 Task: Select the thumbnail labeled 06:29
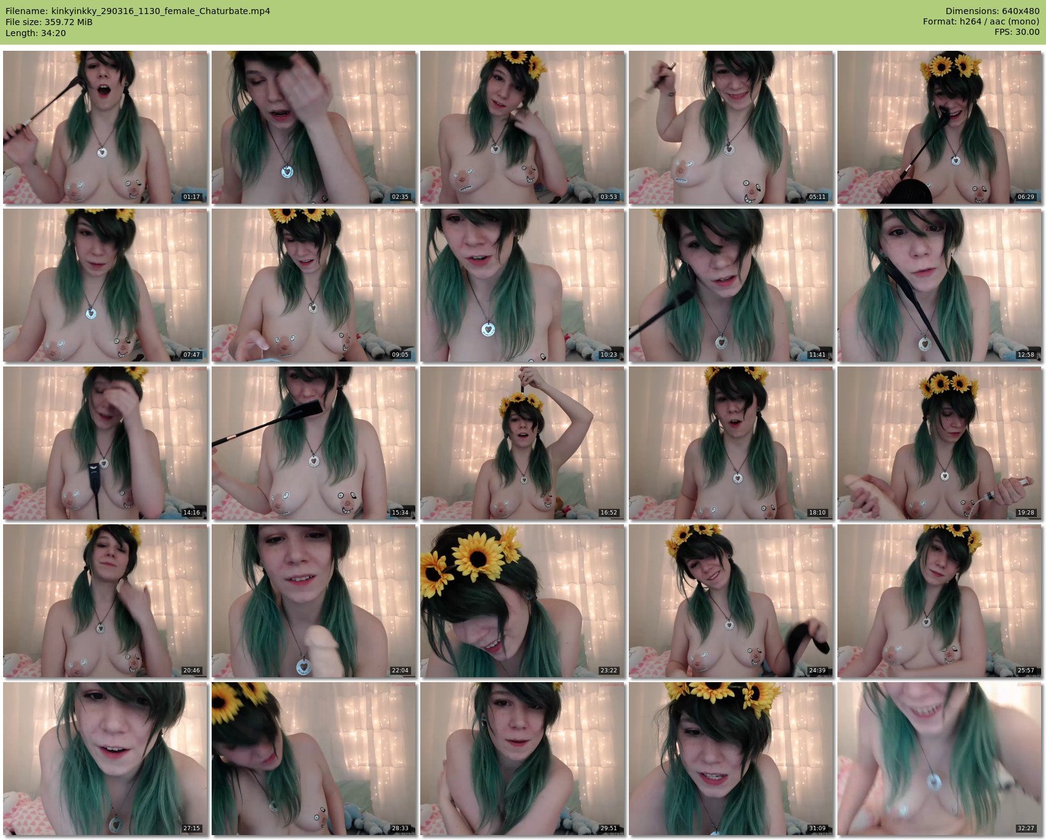coord(940,127)
